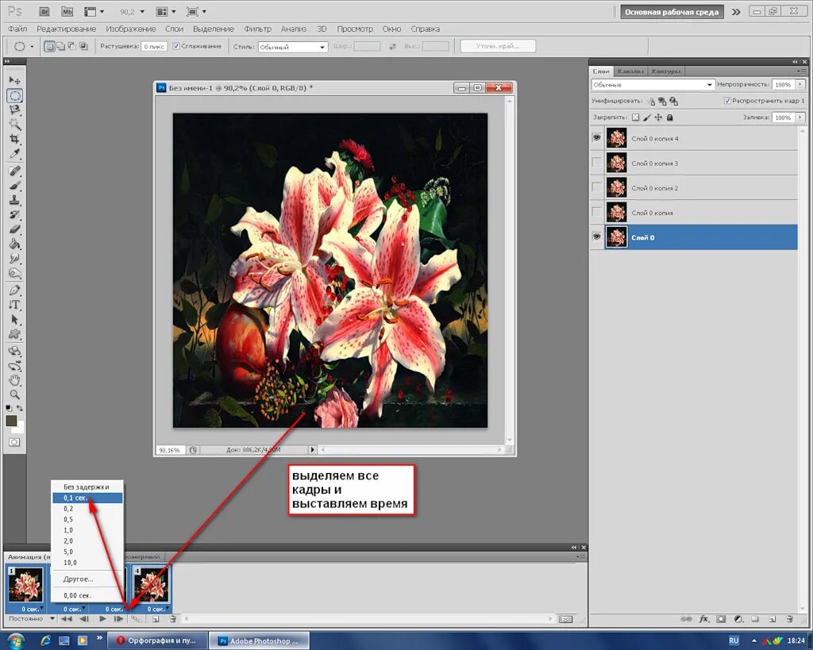813x650 pixels.
Task: Click the lock all padlock icon
Action: point(669,117)
